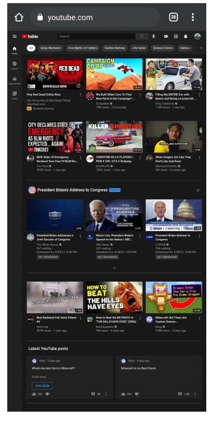
Task: Open Rockstar Games advertiser link
Action: point(44,108)
